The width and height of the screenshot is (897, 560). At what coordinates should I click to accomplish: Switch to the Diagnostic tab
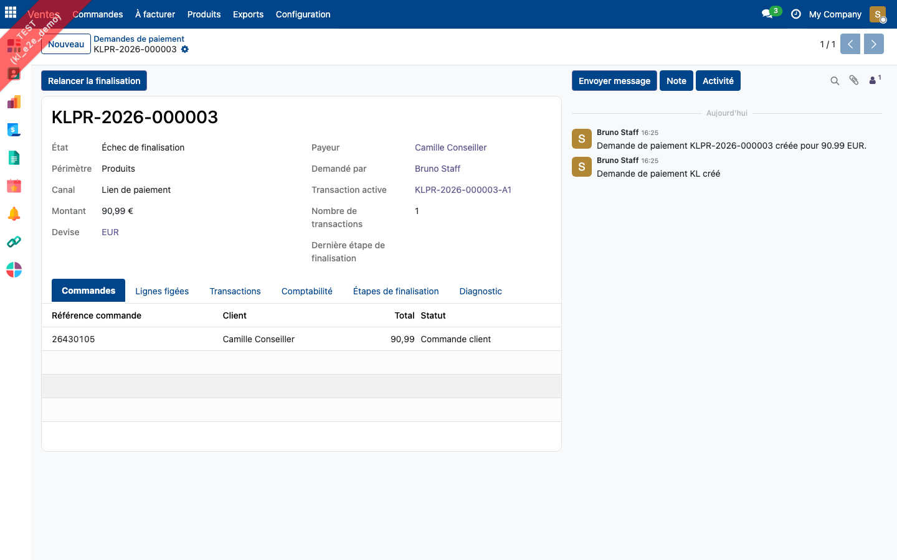point(480,291)
